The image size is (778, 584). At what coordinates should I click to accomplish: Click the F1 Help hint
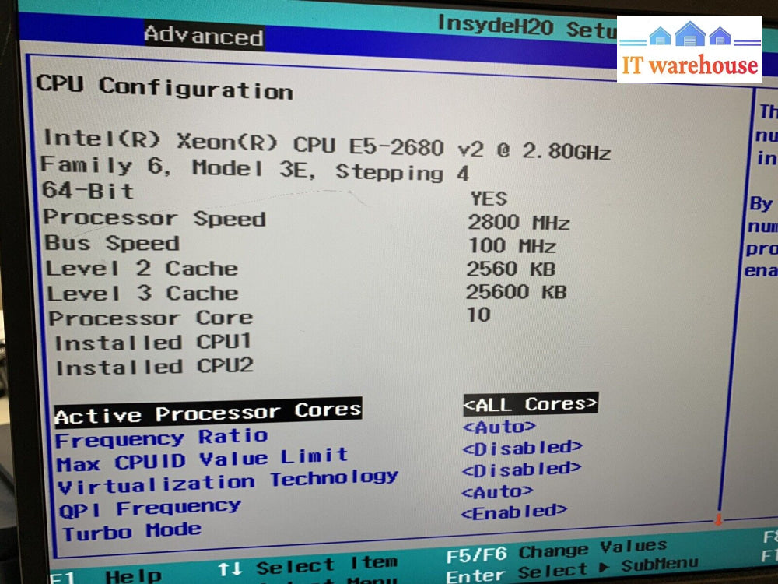(x=106, y=576)
